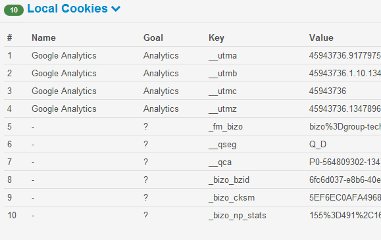The height and width of the screenshot is (240, 381).
Task: Click the __utmc key cell
Action: (222, 91)
